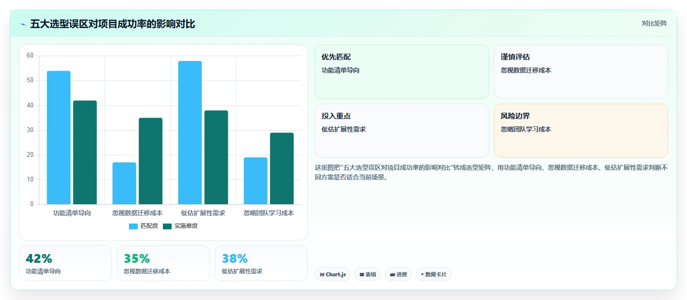Click 忽视数据迁移成本 text in 谨慎评估 card
The height and width of the screenshot is (300, 687).
pyautogui.click(x=526, y=70)
